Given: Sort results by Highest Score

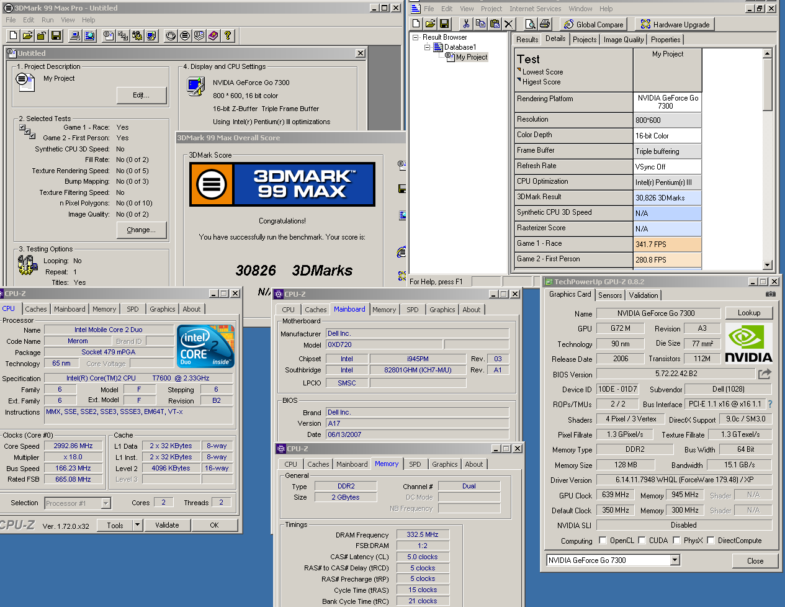Looking at the screenshot, I should tap(541, 82).
